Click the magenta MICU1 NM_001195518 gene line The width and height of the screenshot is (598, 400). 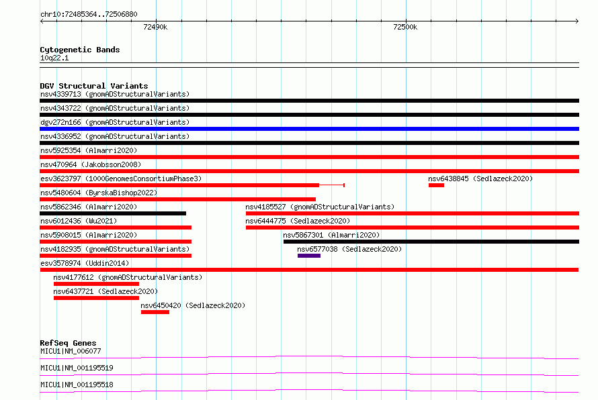(309, 391)
